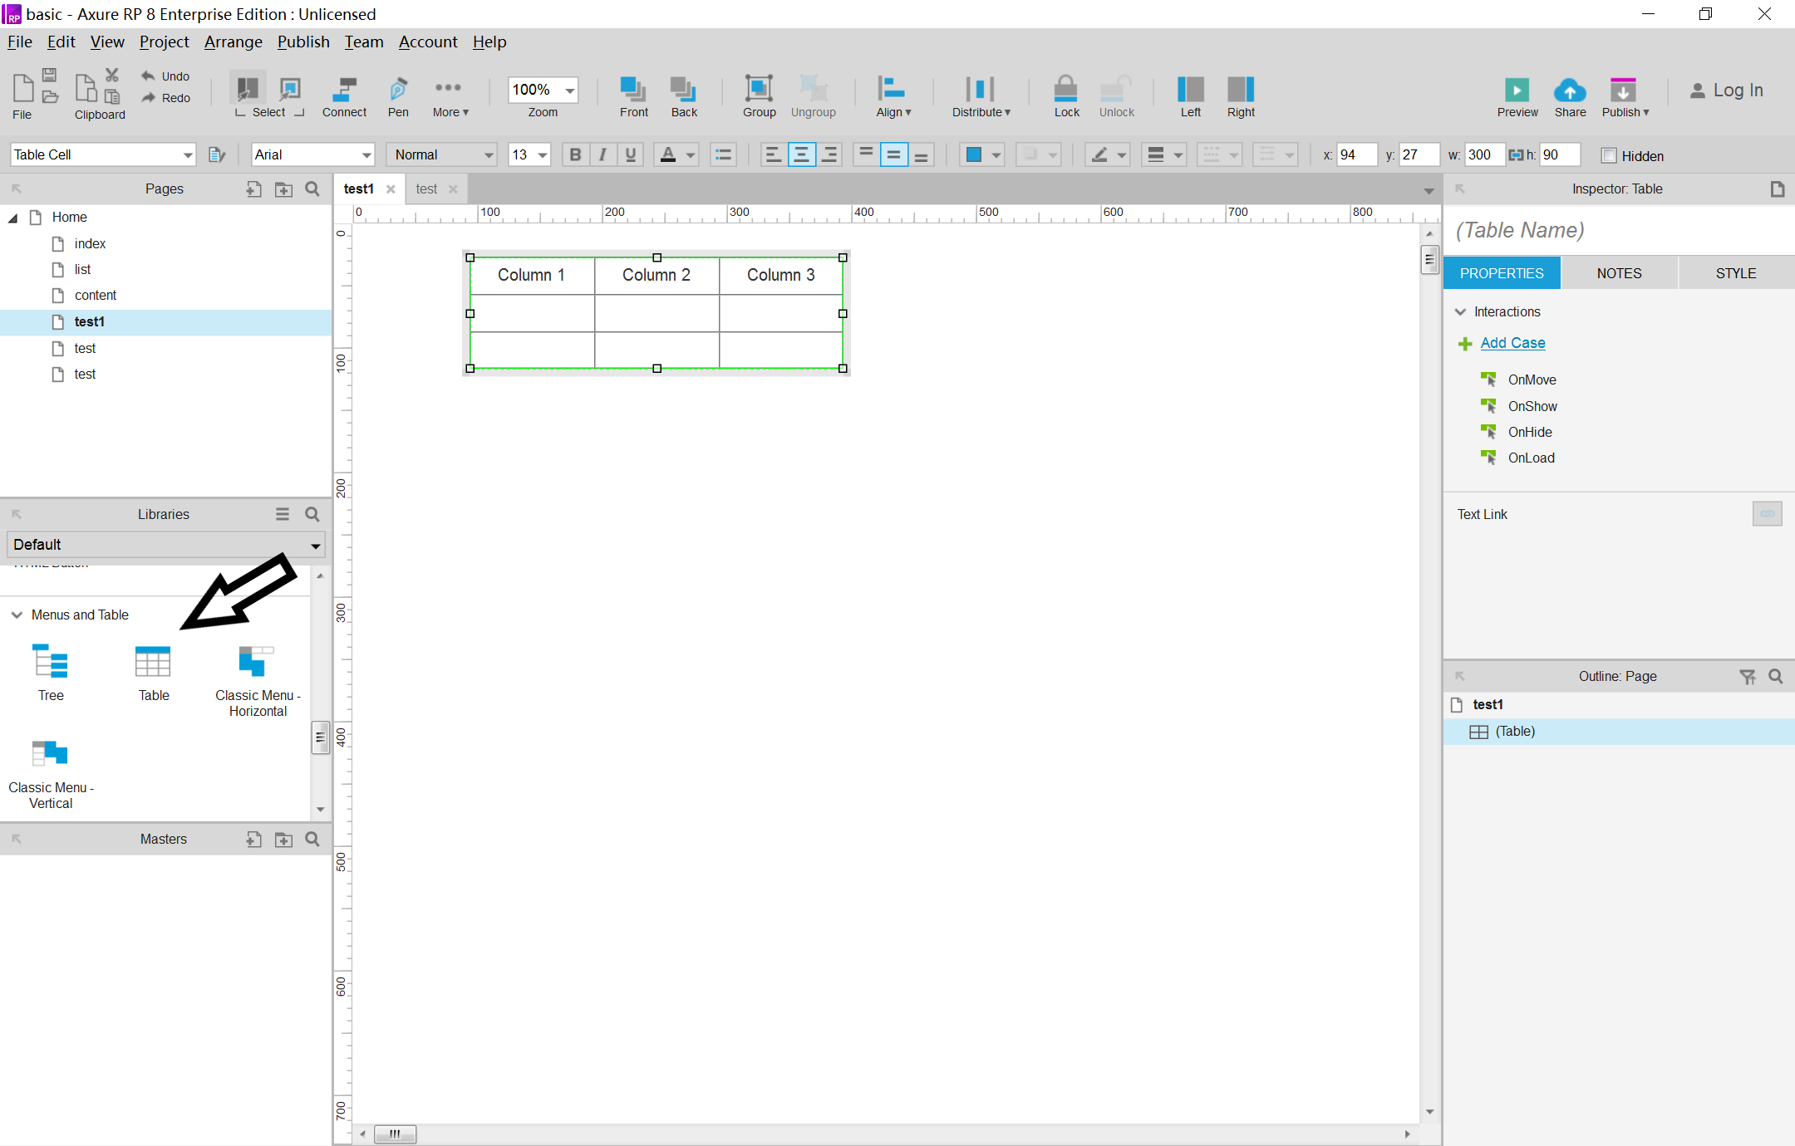1795x1146 pixels.
Task: Select the Pen tool
Action: pos(398,89)
